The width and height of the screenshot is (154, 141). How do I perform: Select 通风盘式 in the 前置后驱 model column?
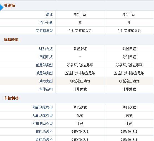80,107
